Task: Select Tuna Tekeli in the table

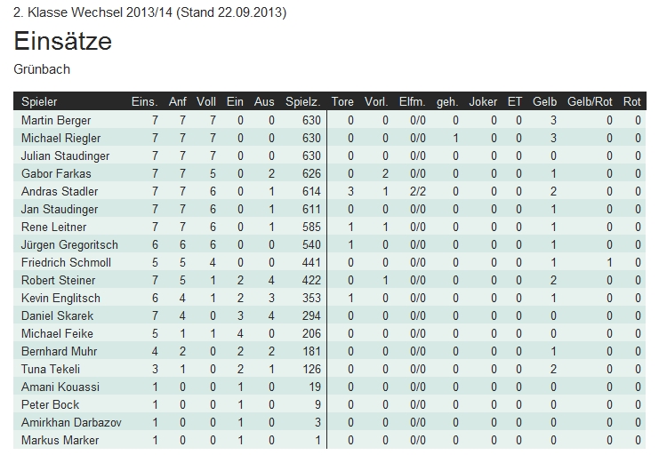Action: coord(51,370)
